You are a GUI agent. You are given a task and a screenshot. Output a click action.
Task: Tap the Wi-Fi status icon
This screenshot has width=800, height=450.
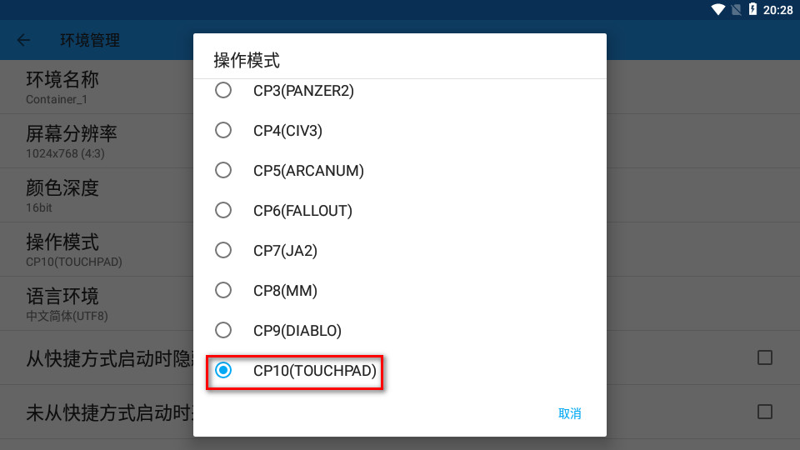(x=717, y=10)
